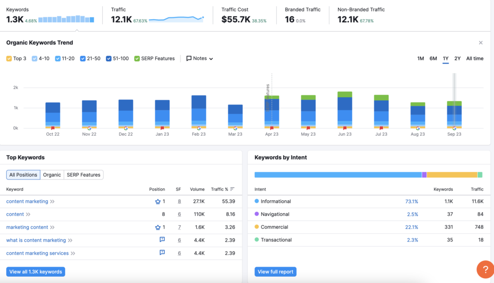Toggle the 51-100 positions checkbox

(109, 59)
